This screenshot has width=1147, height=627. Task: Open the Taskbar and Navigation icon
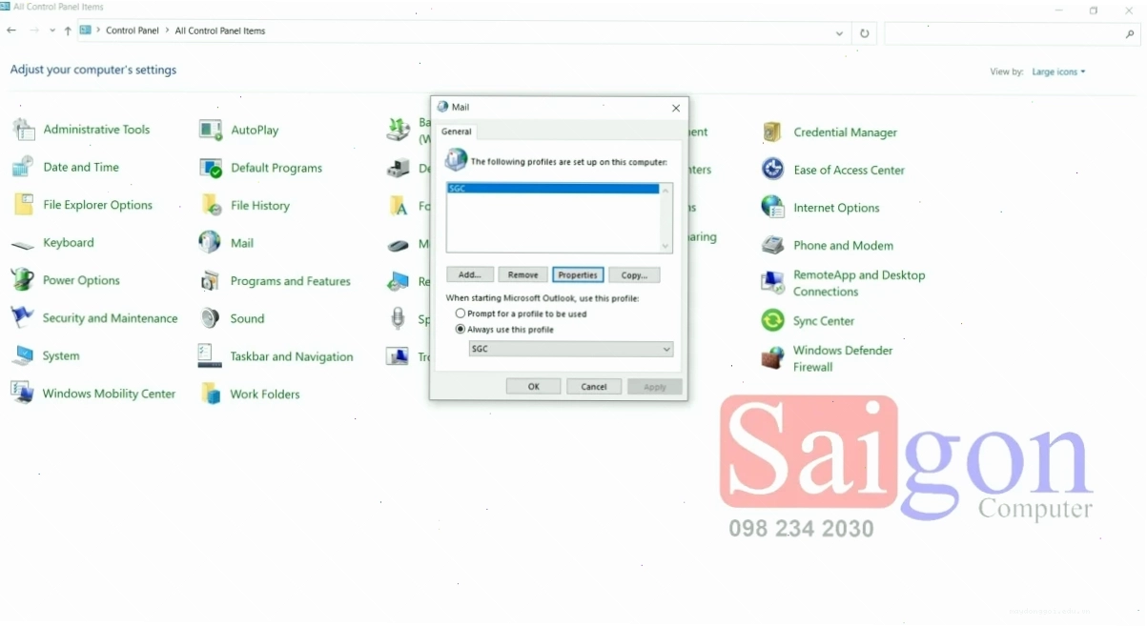point(211,356)
